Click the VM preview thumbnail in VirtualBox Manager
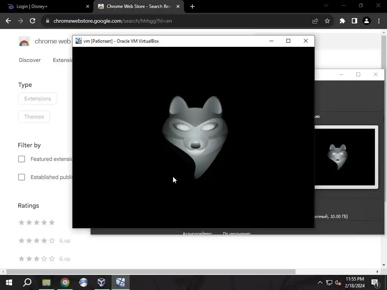This screenshot has height=290, width=387. click(x=345, y=157)
